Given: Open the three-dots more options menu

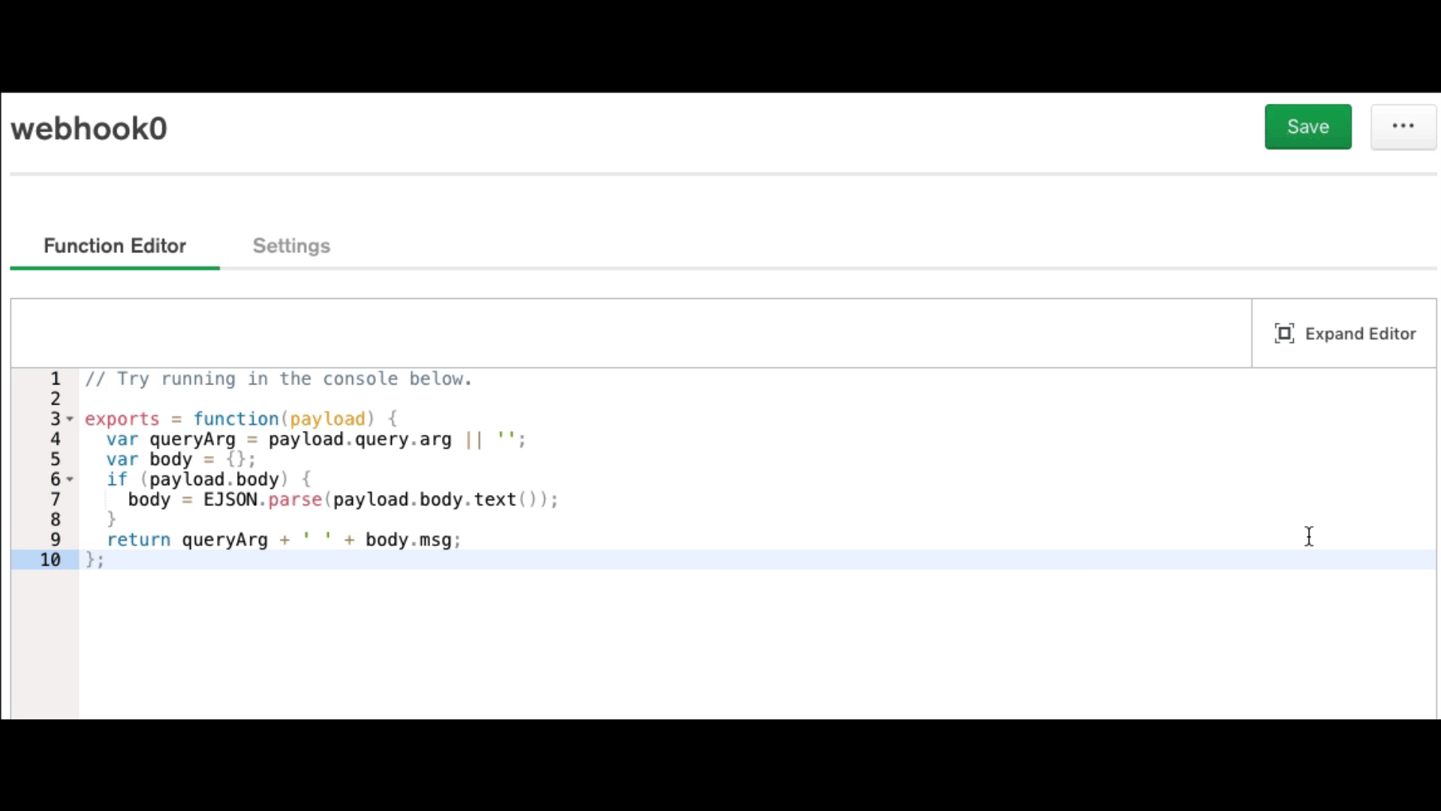Looking at the screenshot, I should click(1403, 127).
